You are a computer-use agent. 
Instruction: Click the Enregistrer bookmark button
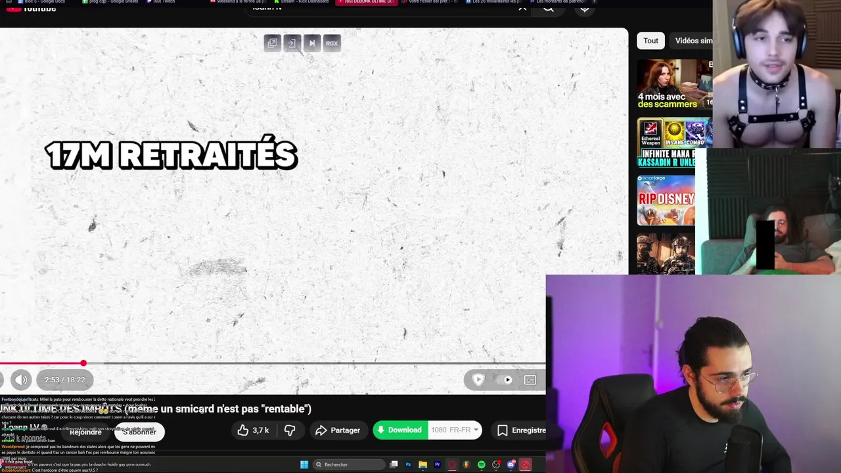(x=519, y=430)
